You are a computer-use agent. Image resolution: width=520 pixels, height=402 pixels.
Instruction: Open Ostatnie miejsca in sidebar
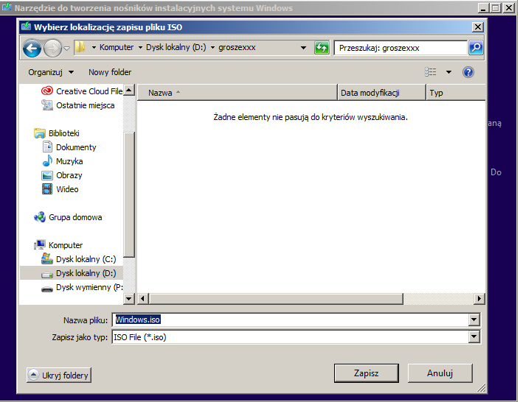pyautogui.click(x=78, y=105)
